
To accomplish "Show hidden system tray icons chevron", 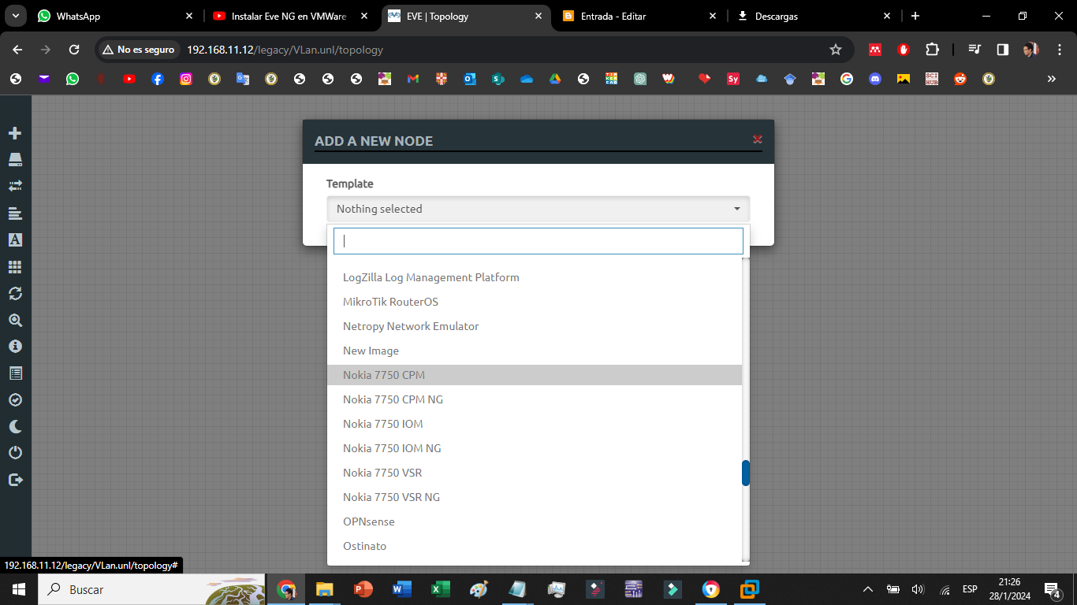I will click(868, 589).
